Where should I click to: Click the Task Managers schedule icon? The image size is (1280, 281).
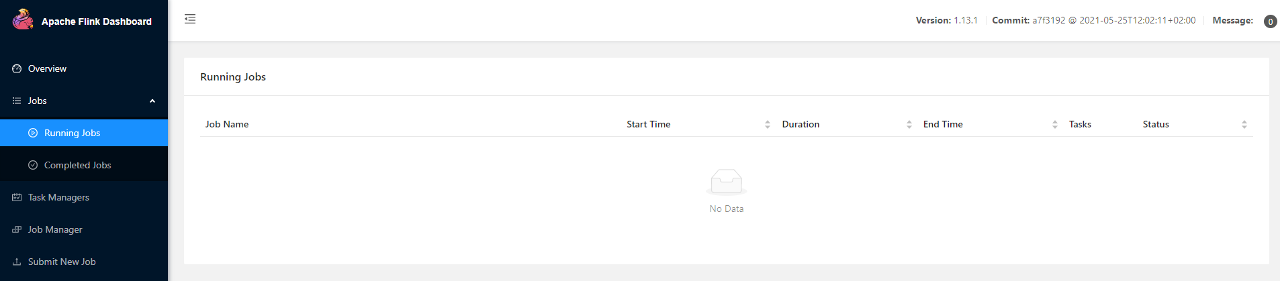click(x=17, y=197)
